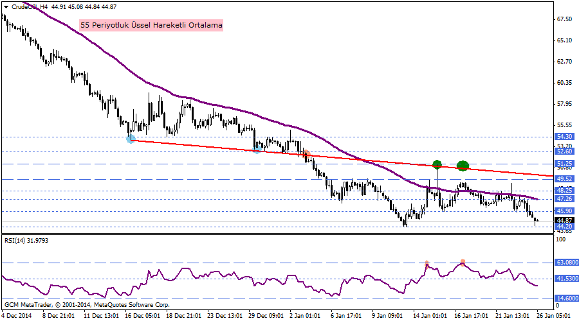579x321 pixels.
Task: Select the 49.52 horizontal level label
Action: tap(564, 178)
